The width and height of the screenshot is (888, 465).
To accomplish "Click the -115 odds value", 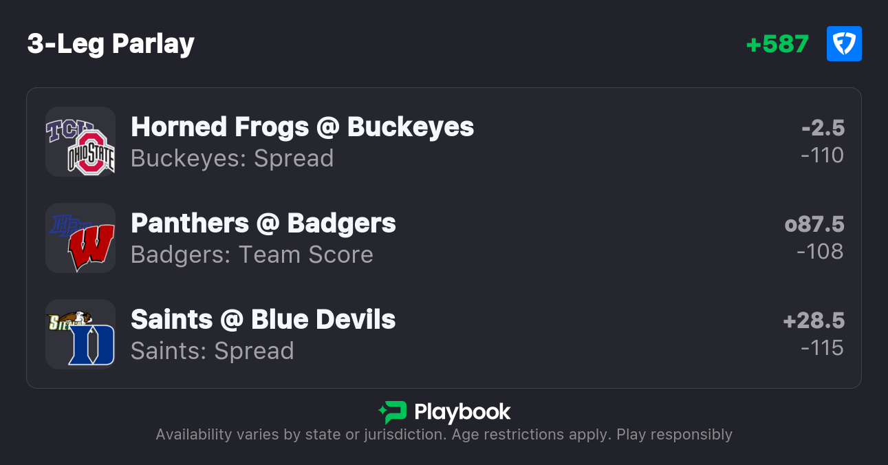I will click(822, 348).
